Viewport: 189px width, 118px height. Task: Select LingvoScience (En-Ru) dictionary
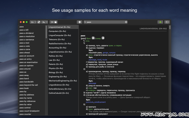[63, 85]
